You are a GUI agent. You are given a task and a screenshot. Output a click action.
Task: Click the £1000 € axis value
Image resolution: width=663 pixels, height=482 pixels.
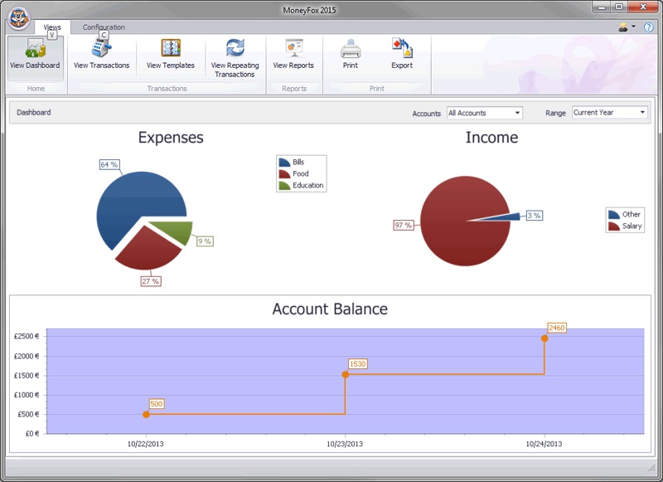tap(27, 395)
